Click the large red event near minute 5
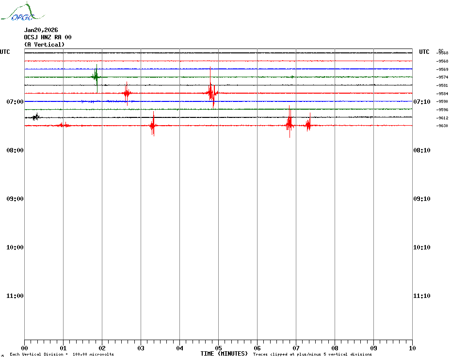The height and width of the screenshot is (361, 451). coord(211,92)
